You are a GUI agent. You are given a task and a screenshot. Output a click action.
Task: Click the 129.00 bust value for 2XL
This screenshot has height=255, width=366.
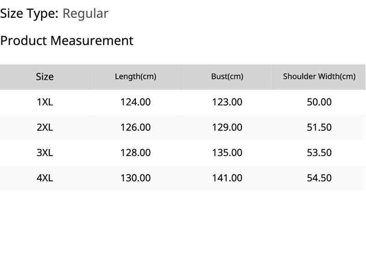coord(227,127)
